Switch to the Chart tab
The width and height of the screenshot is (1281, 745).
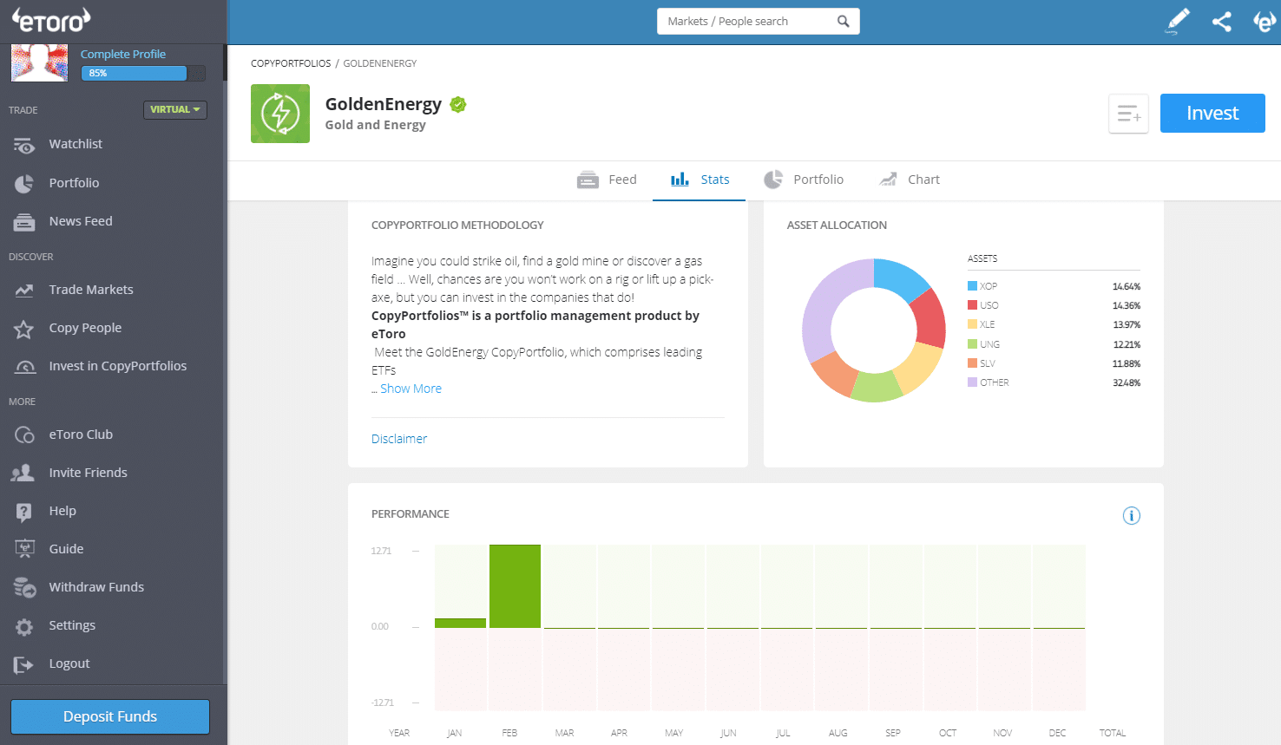pyautogui.click(x=910, y=180)
